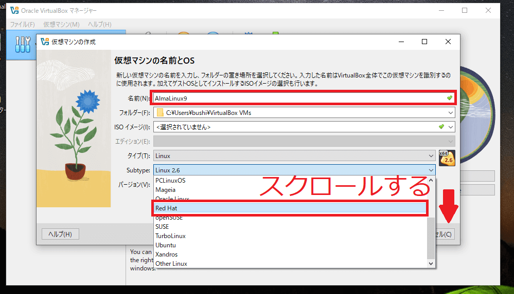Expand the フォルダー(F) path dropdown
Screen dimensions: 514x294
(x=451, y=113)
